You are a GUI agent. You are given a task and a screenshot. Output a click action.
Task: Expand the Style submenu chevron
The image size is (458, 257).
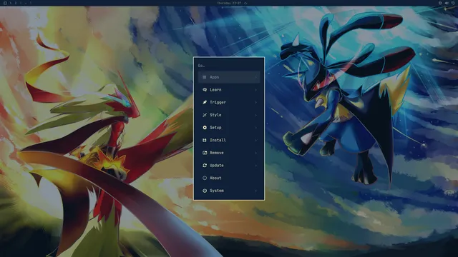(x=256, y=115)
